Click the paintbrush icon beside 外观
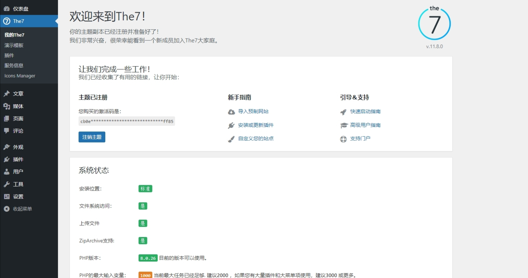528x278 pixels. [7, 147]
